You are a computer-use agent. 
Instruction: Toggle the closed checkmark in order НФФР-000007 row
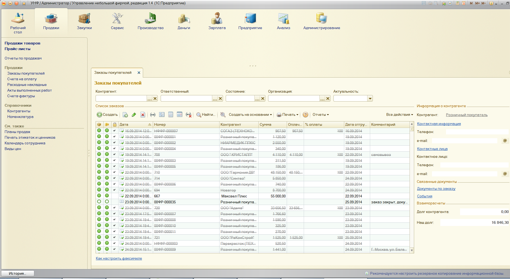[114, 131]
